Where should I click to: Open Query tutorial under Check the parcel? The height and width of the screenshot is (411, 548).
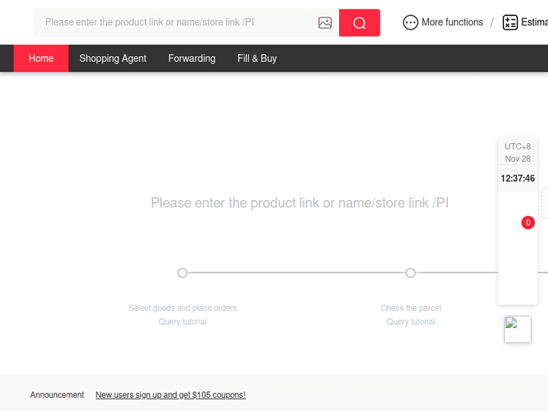[x=411, y=322]
